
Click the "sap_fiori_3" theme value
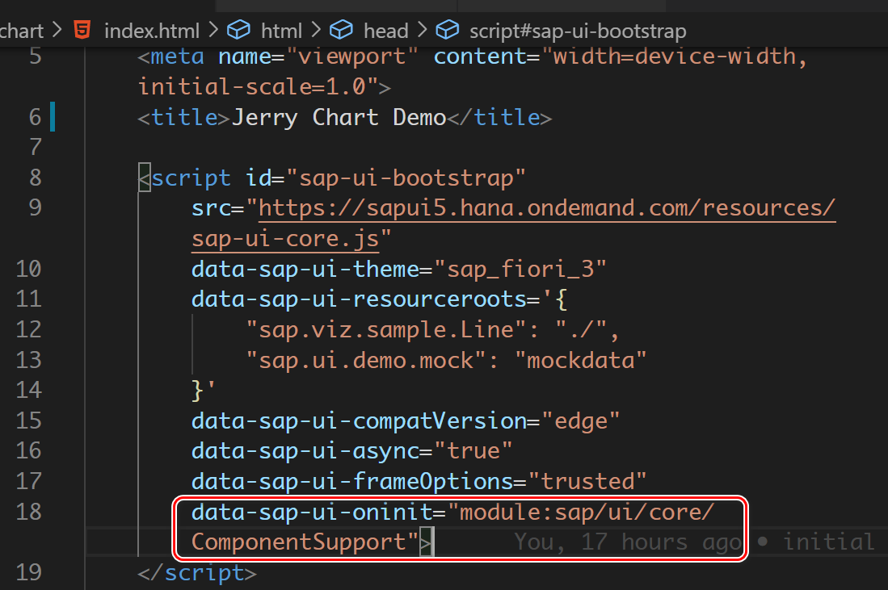(520, 270)
